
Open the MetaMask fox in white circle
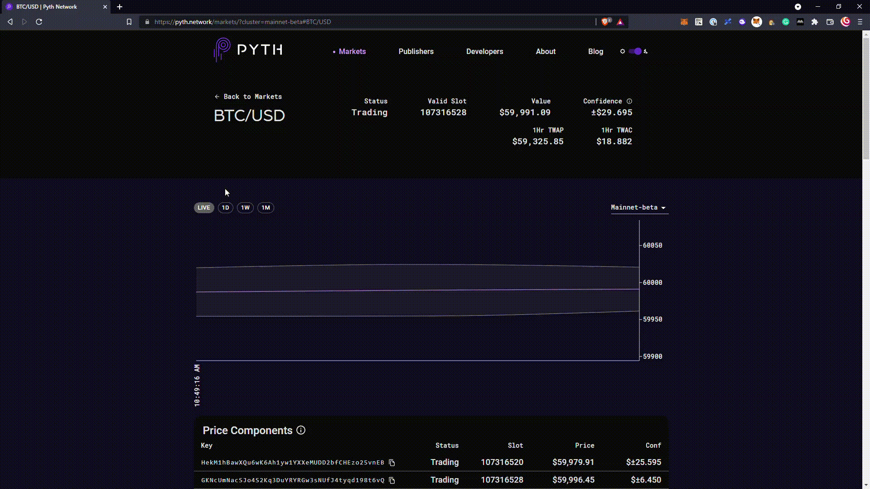(x=757, y=22)
